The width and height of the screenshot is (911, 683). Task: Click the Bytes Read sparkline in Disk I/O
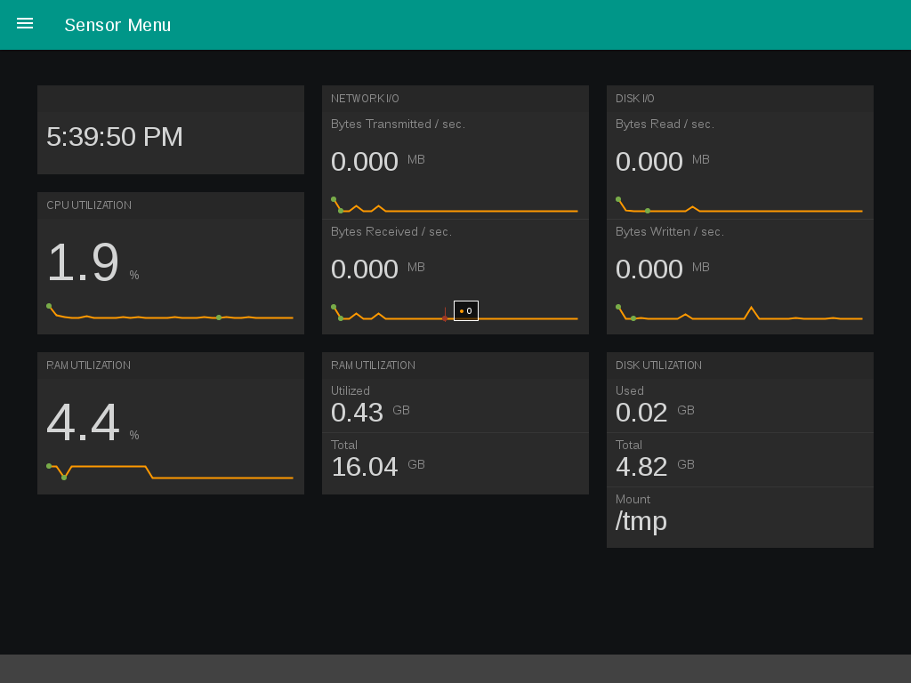click(739, 206)
